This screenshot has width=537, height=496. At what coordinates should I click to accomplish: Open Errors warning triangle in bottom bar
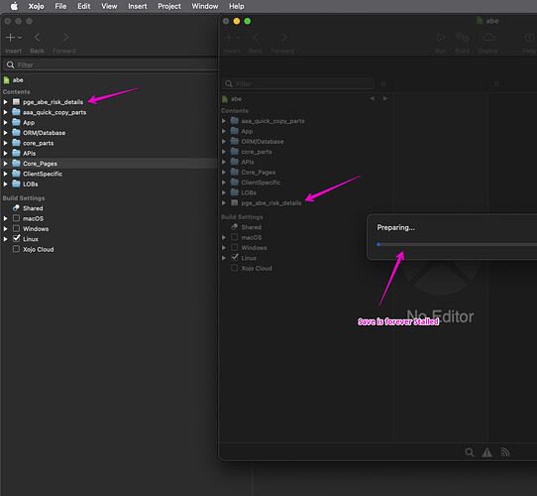(487, 452)
